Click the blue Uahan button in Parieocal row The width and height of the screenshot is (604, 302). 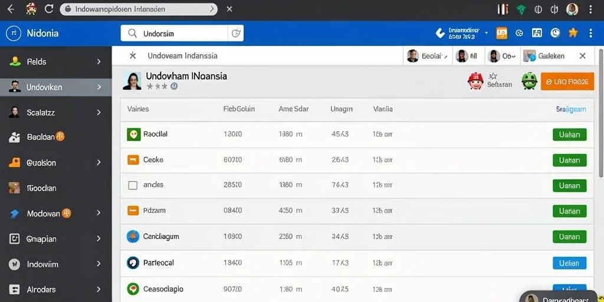pyautogui.click(x=569, y=263)
